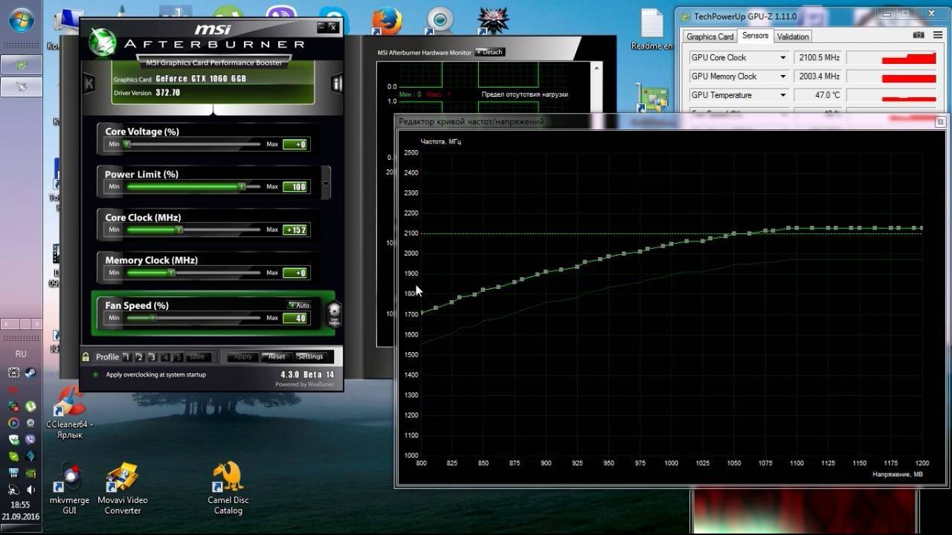Detach the hardware monitor with Detach button
This screenshot has width=952, height=535.
(489, 52)
